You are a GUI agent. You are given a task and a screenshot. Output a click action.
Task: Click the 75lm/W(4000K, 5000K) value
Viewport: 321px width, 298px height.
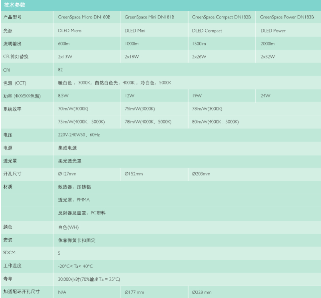[81, 122]
